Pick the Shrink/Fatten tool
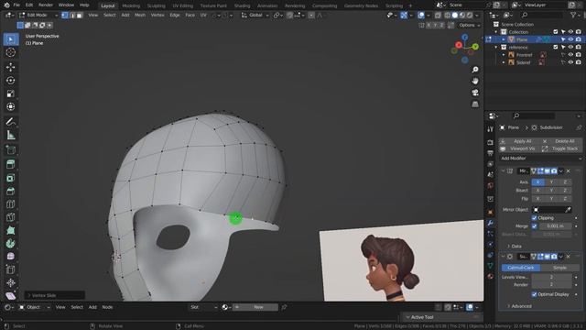The image size is (586, 330). tap(10, 282)
